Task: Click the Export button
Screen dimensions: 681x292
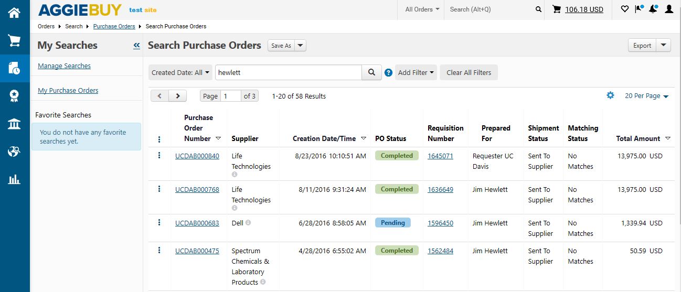Action: 642,45
